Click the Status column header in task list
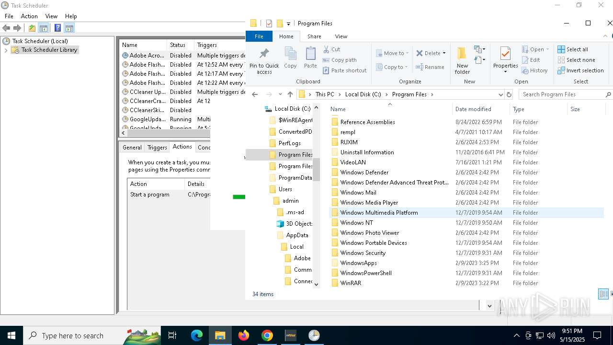 (181, 45)
